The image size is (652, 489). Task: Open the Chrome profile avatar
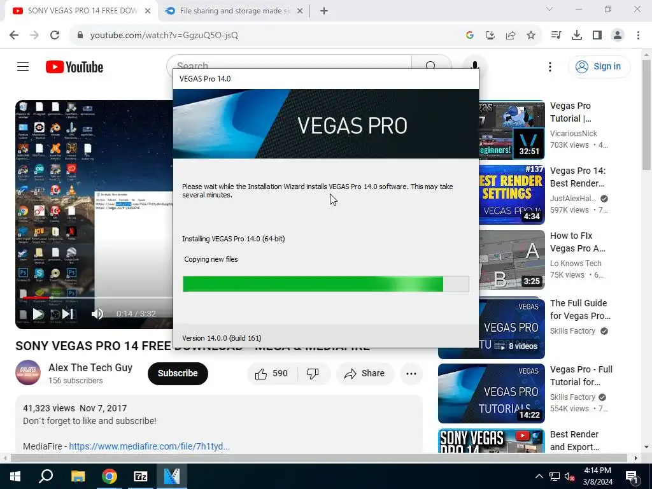(x=618, y=36)
